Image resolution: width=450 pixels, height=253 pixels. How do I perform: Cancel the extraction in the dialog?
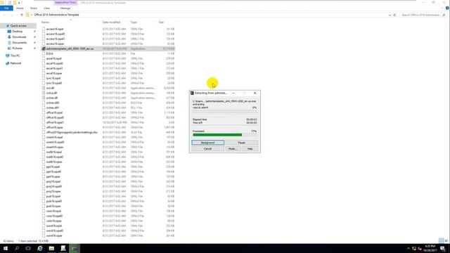pos(208,149)
